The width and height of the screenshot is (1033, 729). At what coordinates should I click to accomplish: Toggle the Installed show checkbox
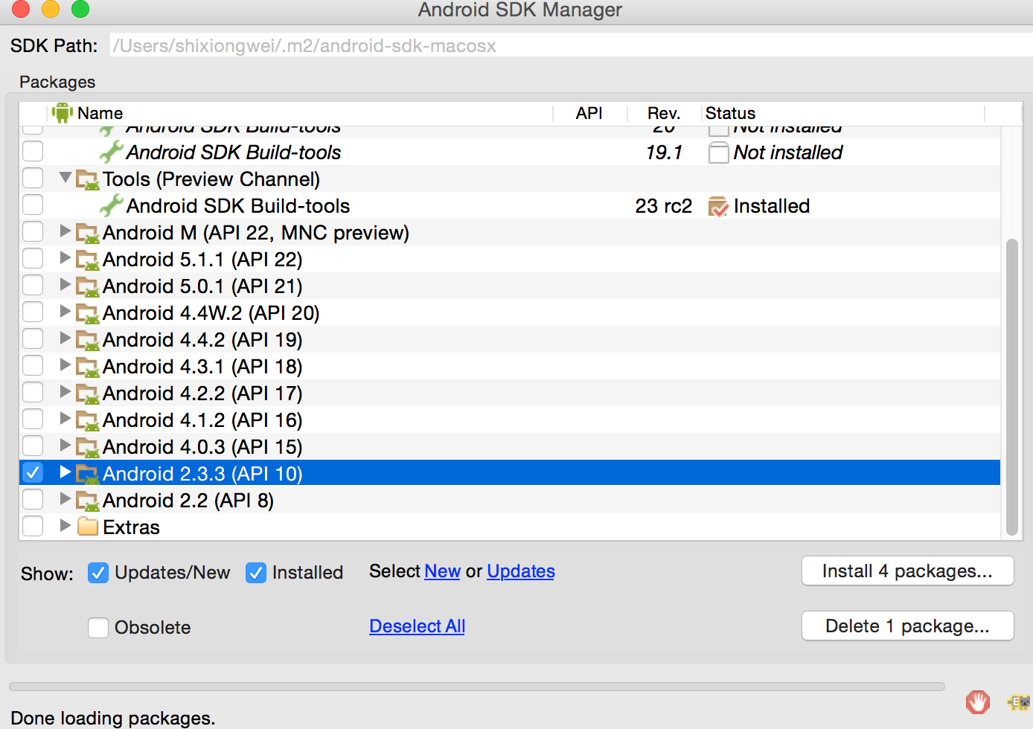point(256,573)
